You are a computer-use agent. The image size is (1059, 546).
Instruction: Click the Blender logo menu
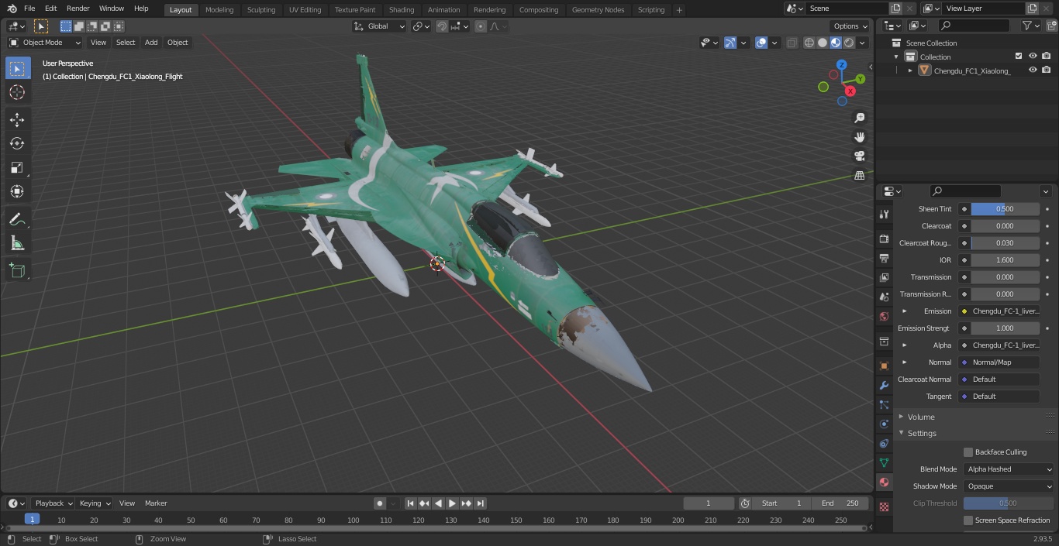[x=12, y=9]
